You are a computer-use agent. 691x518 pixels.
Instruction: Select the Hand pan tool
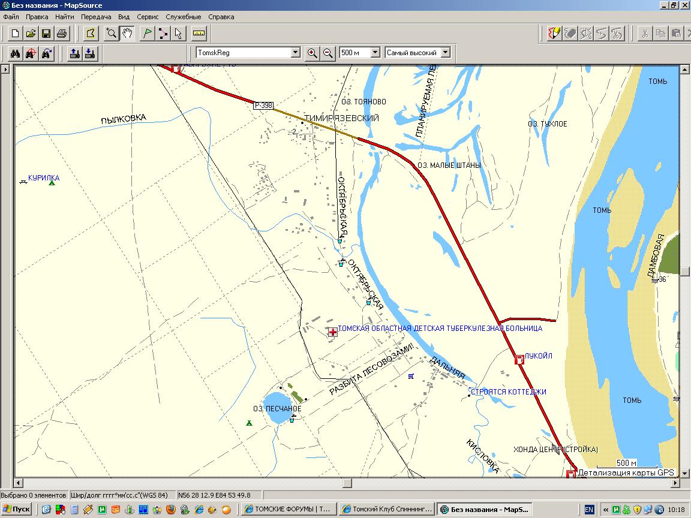pos(127,34)
